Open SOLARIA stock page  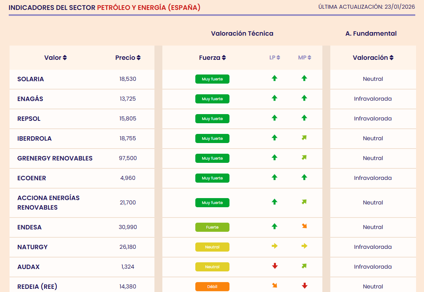(x=31, y=79)
